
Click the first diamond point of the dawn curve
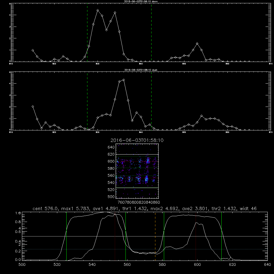[33, 50]
